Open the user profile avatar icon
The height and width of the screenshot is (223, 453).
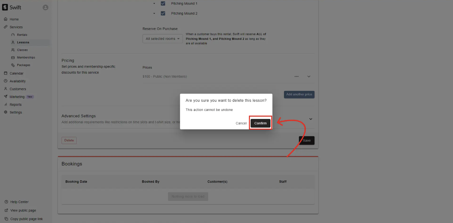45,7
